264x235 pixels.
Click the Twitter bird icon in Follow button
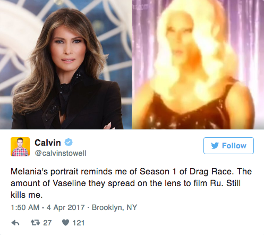click(x=215, y=146)
